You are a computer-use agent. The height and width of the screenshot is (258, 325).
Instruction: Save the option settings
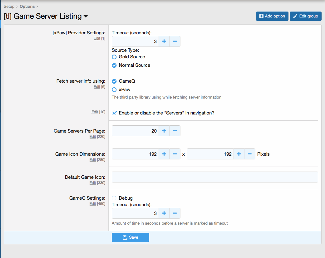[130, 237]
